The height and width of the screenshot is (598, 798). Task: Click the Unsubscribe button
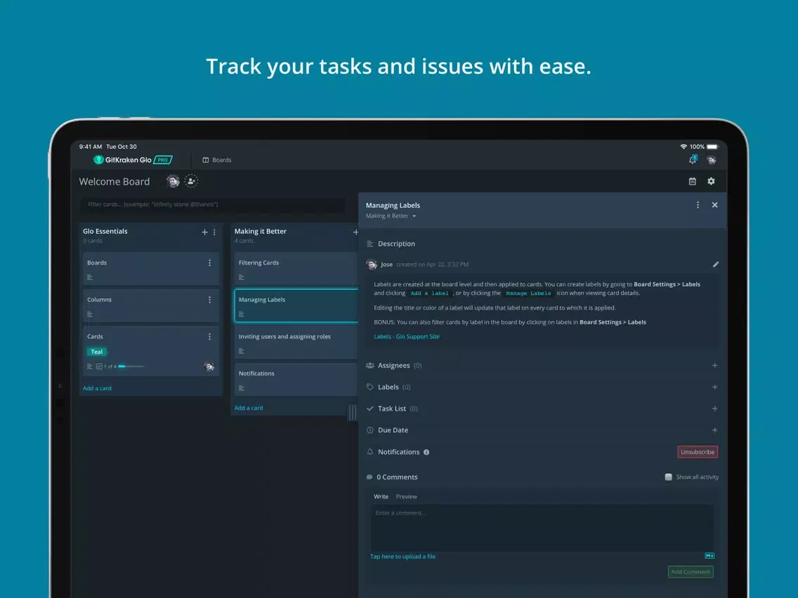(x=697, y=452)
